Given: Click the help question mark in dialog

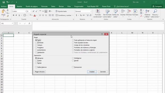Looking at the screenshot, I should pos(102,34).
